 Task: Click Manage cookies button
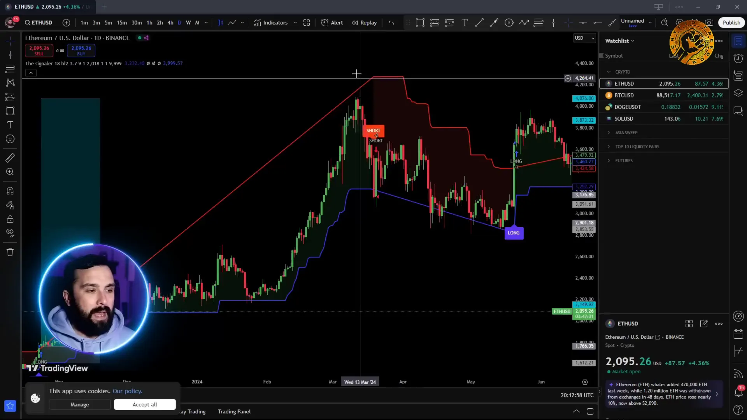[80, 404]
